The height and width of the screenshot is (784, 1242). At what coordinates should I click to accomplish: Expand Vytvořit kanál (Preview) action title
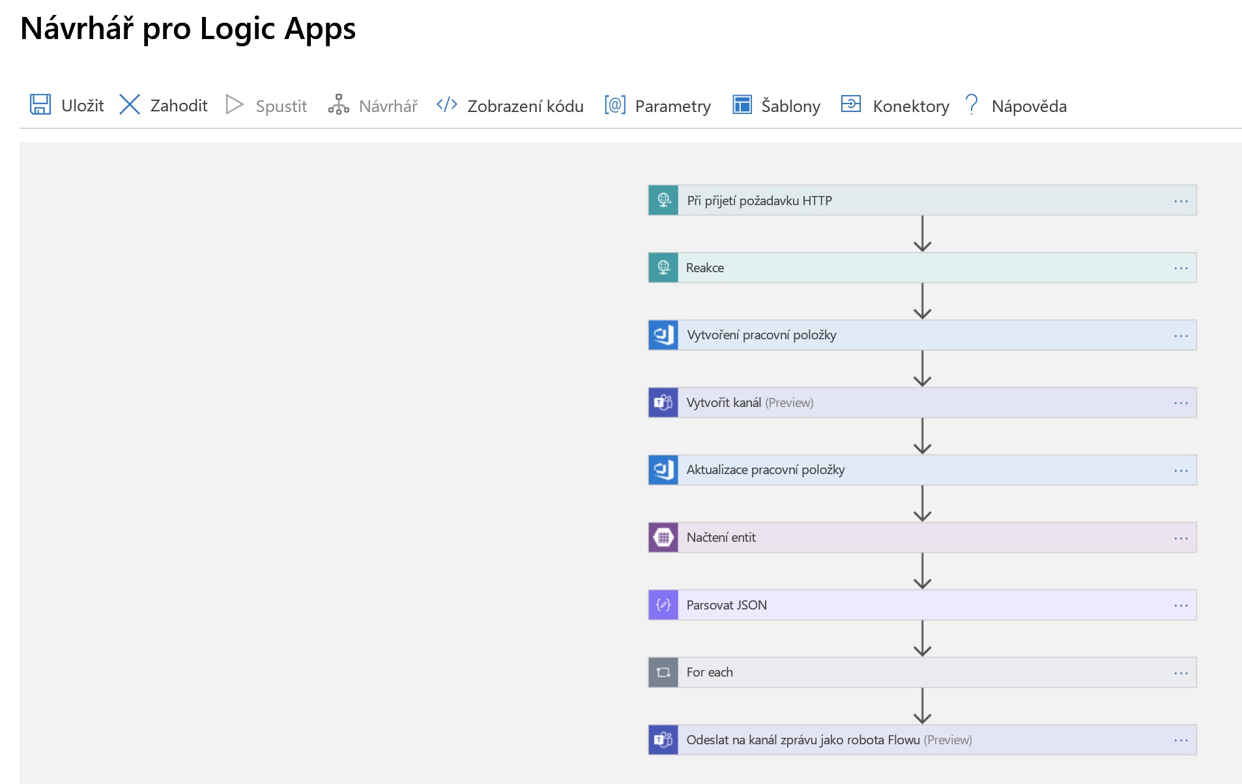pyautogui.click(x=749, y=402)
